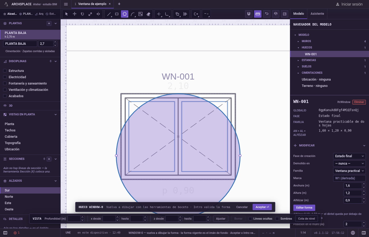369x237 pixels.
Task: Switch to the Asistente tab
Action: click(317, 14)
